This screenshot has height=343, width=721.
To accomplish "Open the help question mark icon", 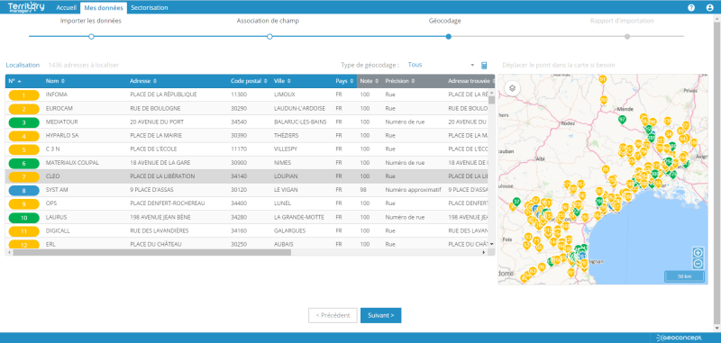I will click(x=690, y=8).
